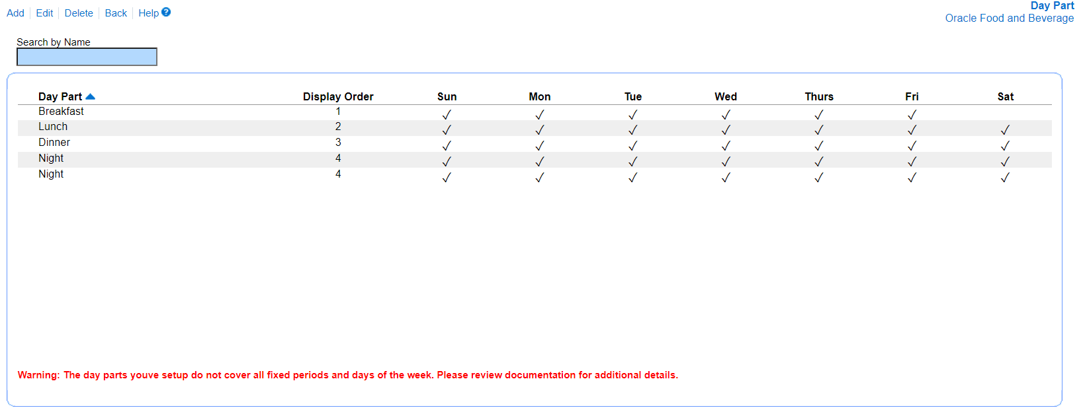Image resolution: width=1083 pixels, height=412 pixels.
Task: Click Dinner's Wednesday checkmark
Action: point(726,145)
